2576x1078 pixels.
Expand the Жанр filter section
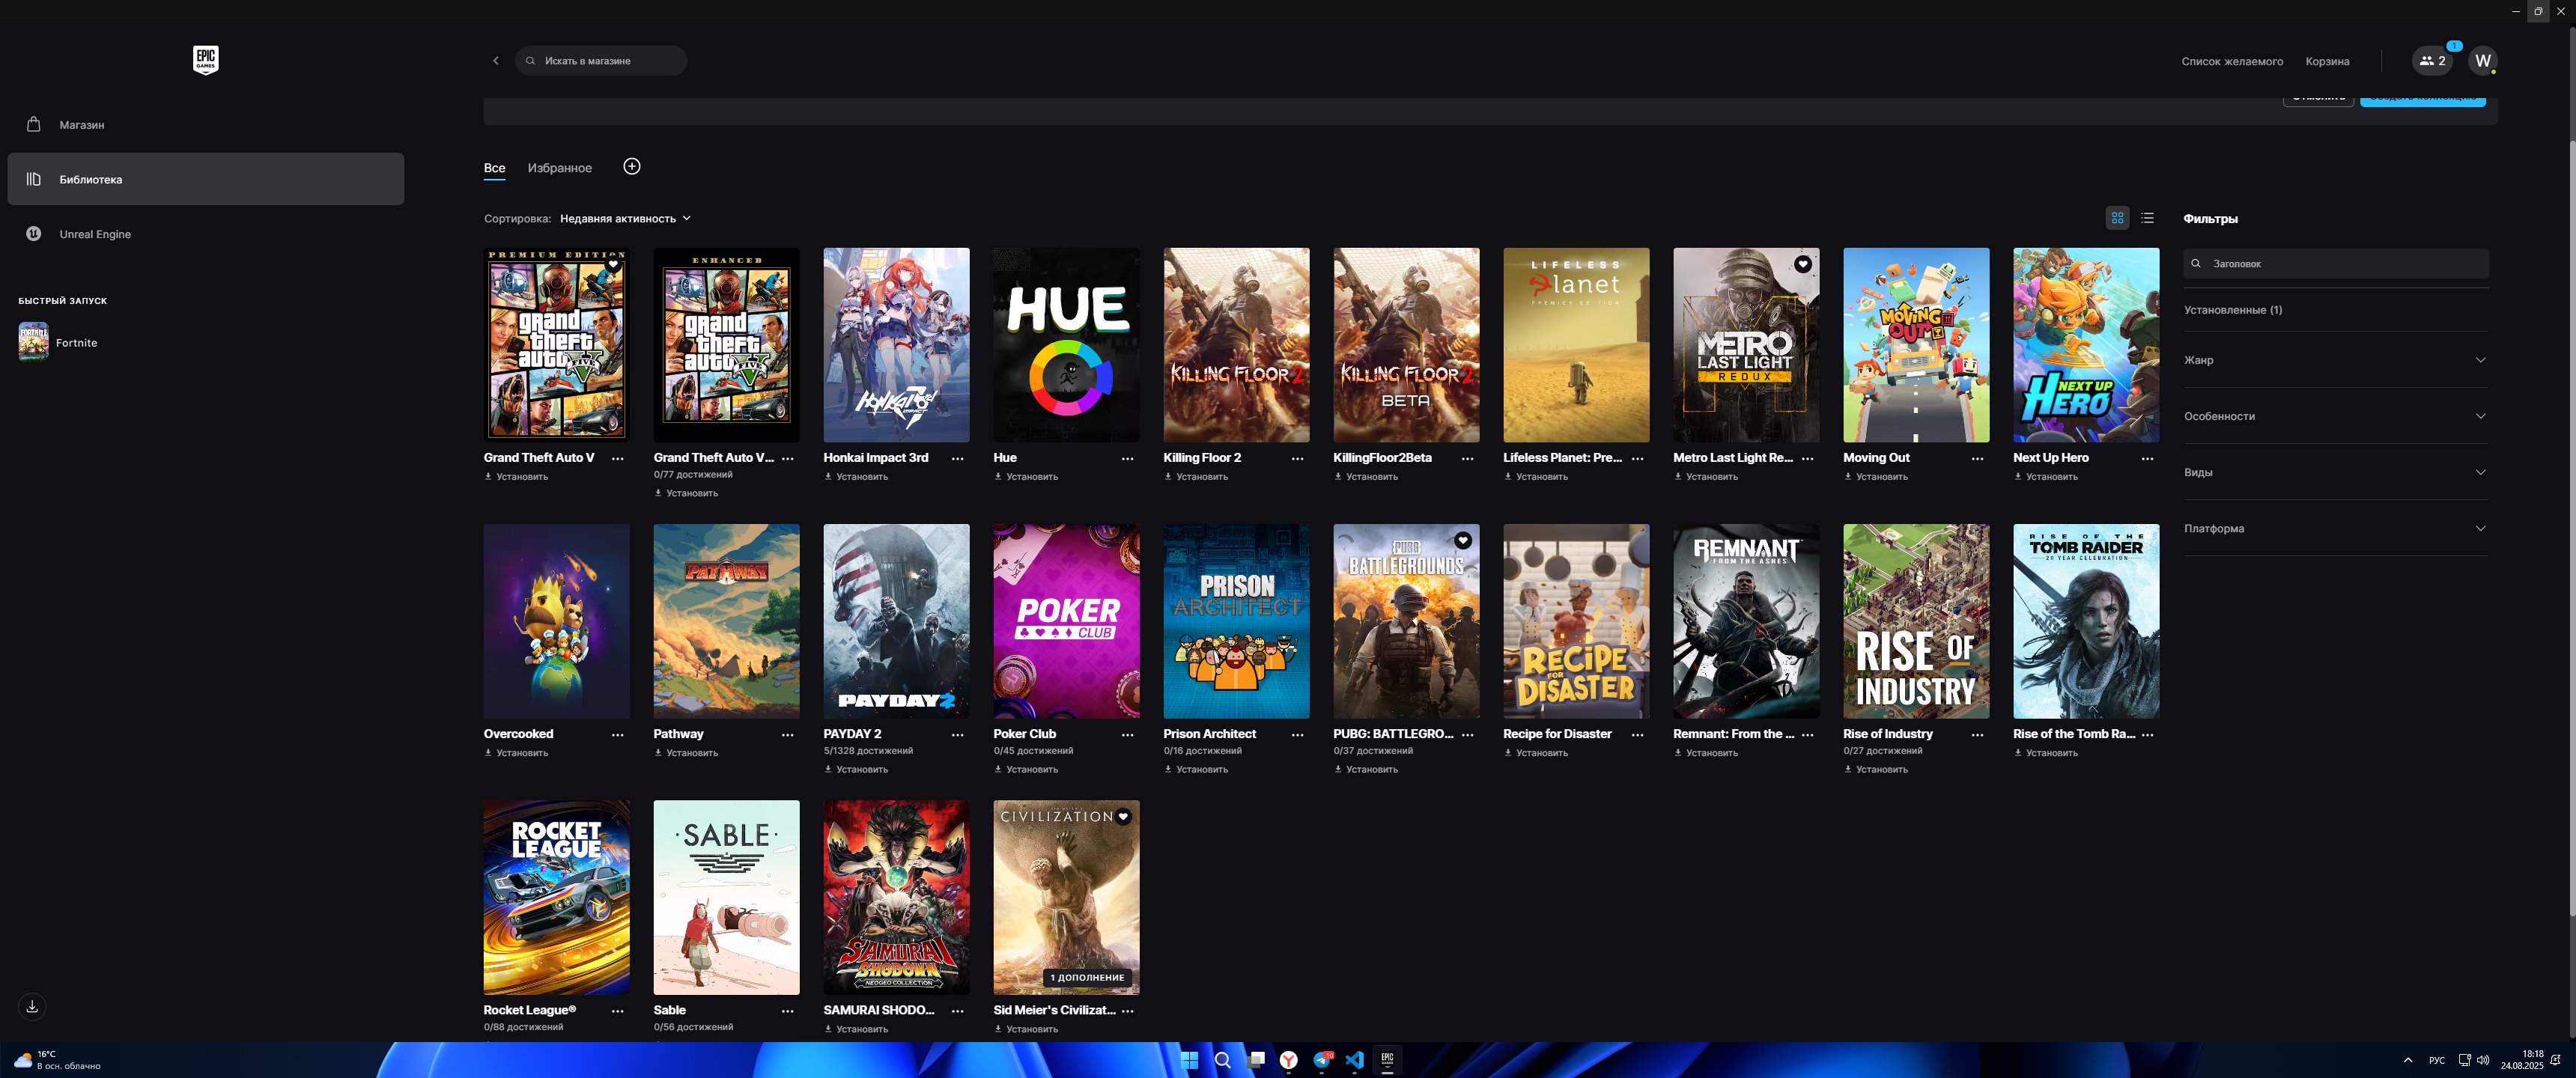2335,360
